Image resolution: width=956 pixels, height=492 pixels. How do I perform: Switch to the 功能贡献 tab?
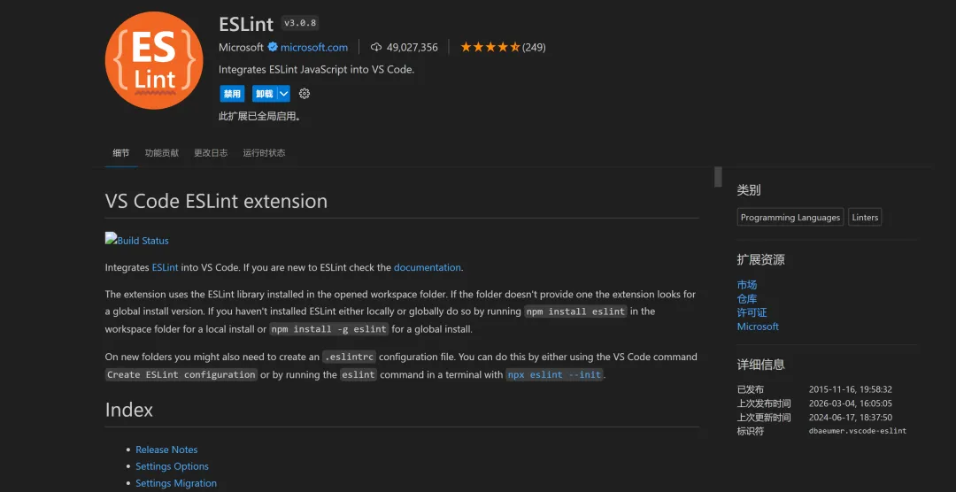162,153
